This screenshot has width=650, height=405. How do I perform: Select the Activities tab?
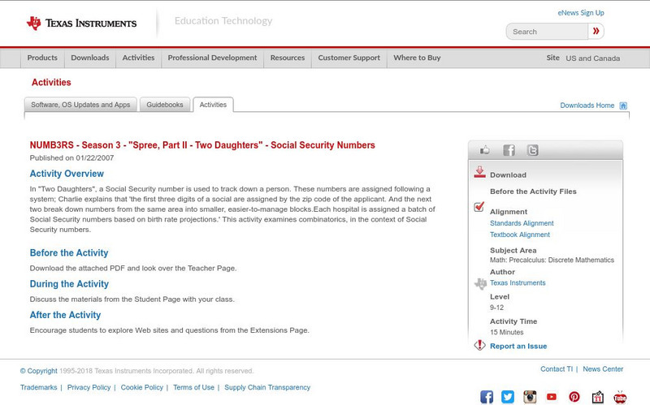tap(213, 105)
